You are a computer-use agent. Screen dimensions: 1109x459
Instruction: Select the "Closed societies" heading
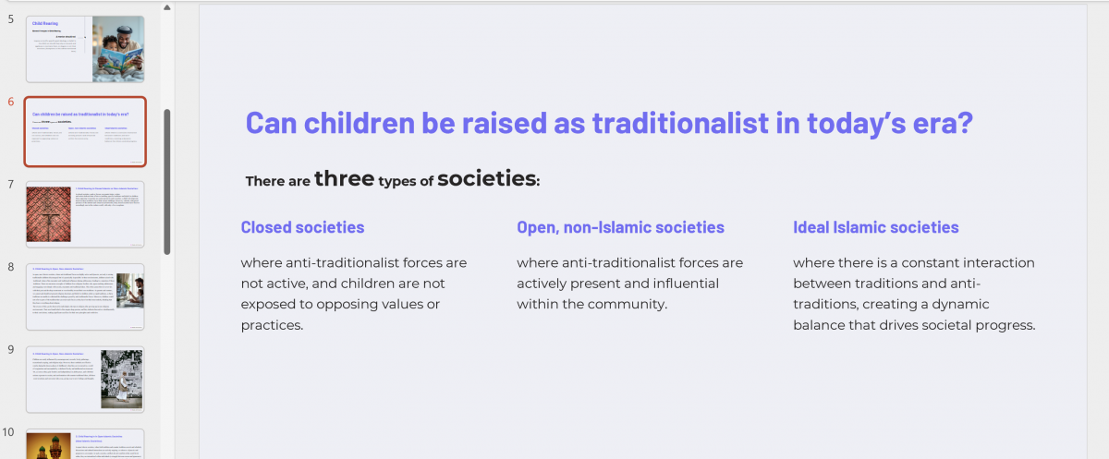302,227
